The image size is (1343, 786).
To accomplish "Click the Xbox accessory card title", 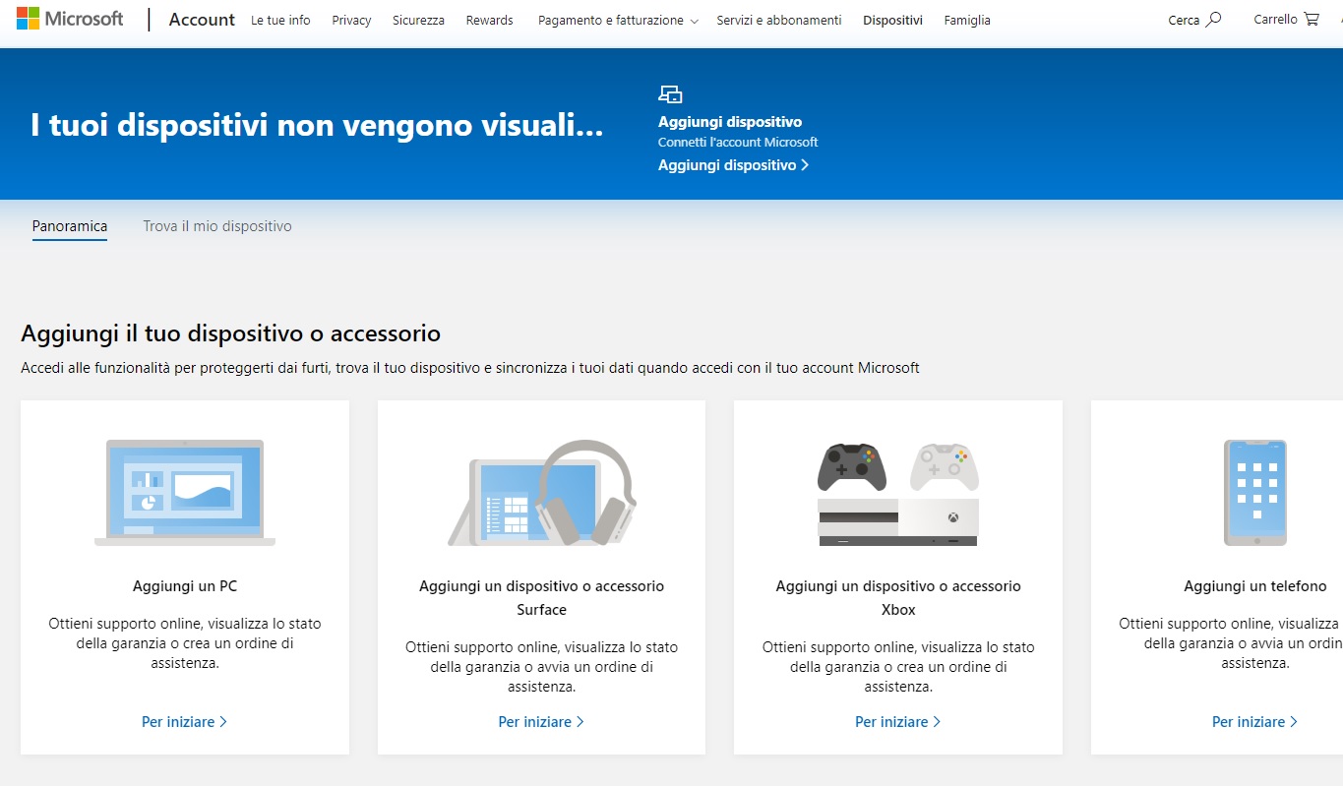I will pos(898,598).
